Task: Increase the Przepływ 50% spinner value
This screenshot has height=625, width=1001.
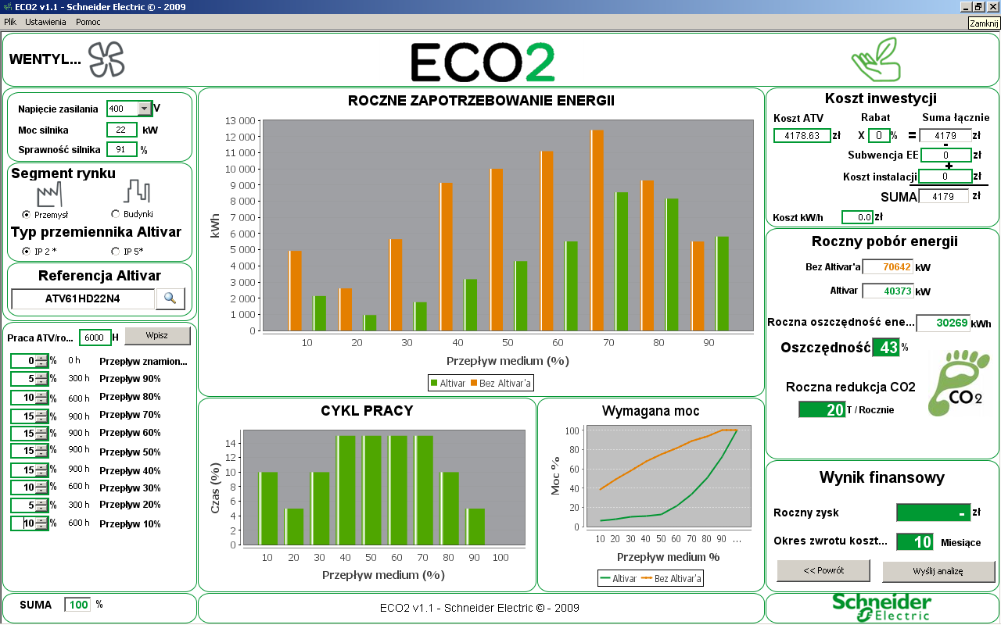Action: pyautogui.click(x=41, y=448)
